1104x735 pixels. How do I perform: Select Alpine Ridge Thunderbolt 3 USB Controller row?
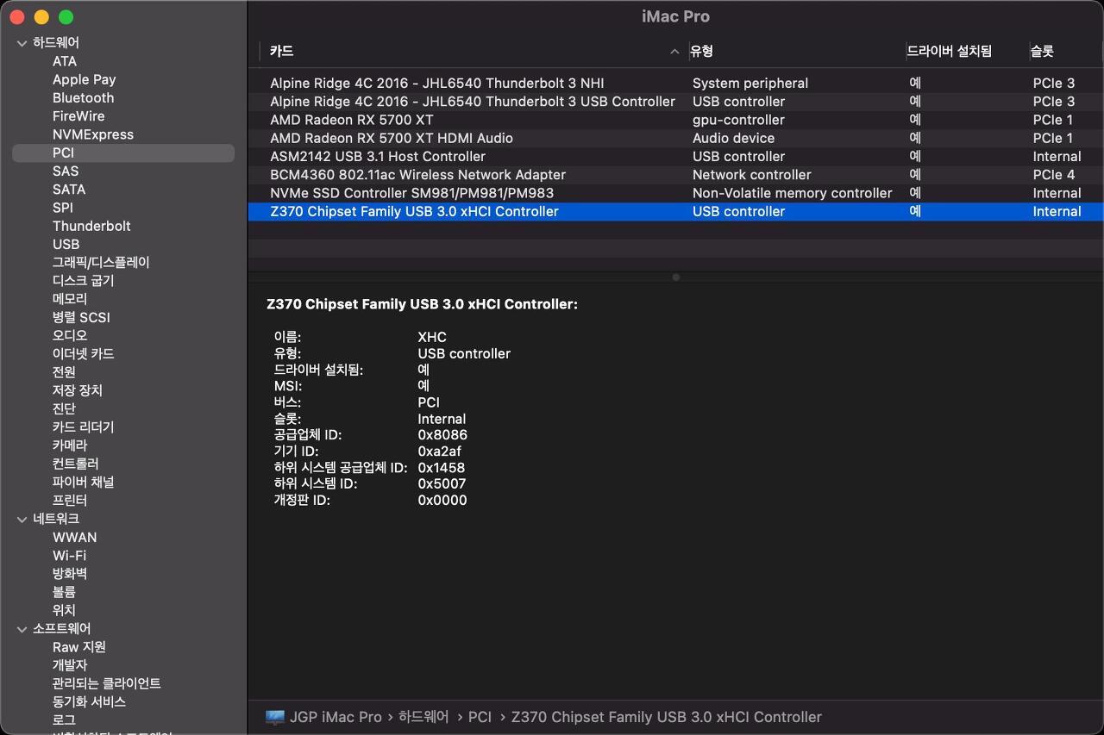[x=675, y=102]
